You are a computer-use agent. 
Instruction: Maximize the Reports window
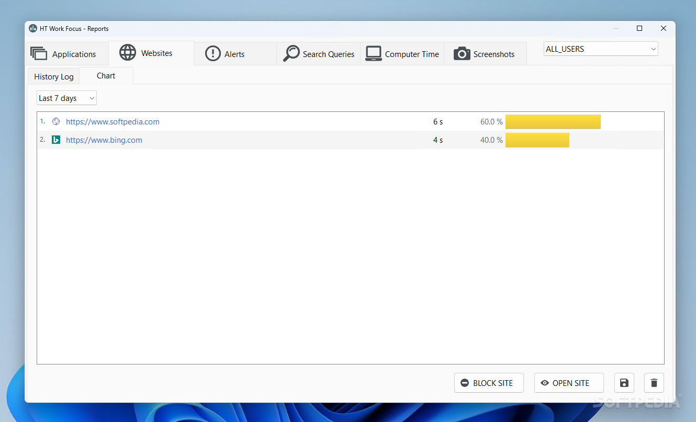pos(639,28)
